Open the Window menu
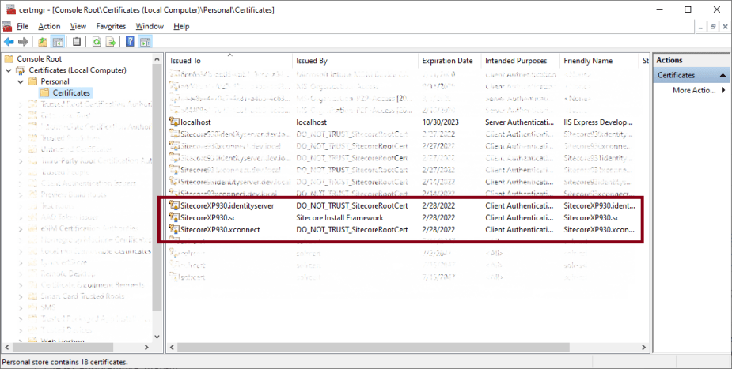The height and width of the screenshot is (369, 732). point(150,27)
